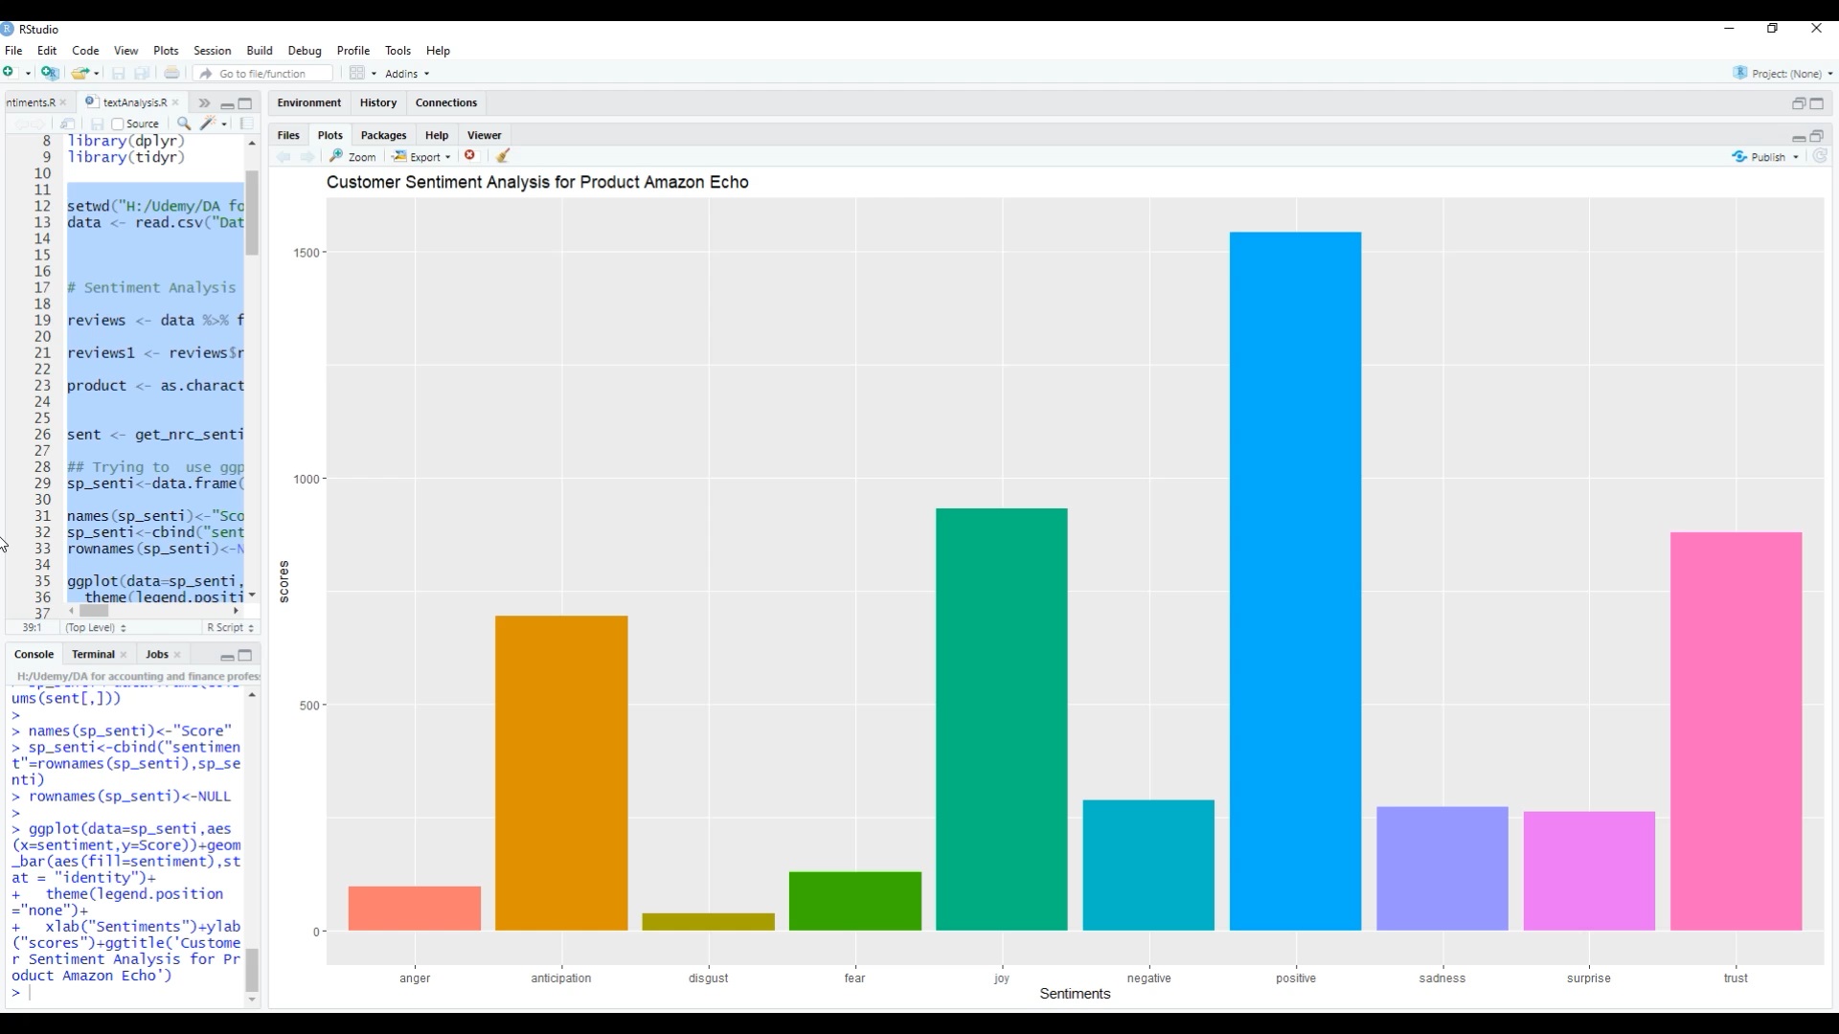Click the Save current document icon in main toolbar
Screen dimensions: 1839x1034
pyautogui.click(x=119, y=73)
